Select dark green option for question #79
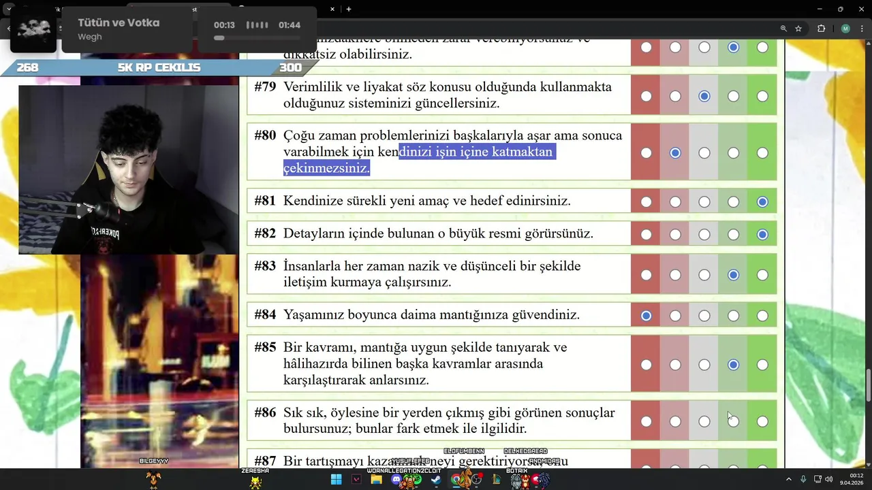The height and width of the screenshot is (490, 872). pyautogui.click(x=762, y=96)
